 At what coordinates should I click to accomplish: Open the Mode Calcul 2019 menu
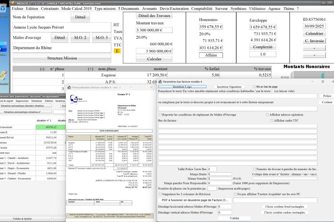(x=76, y=9)
